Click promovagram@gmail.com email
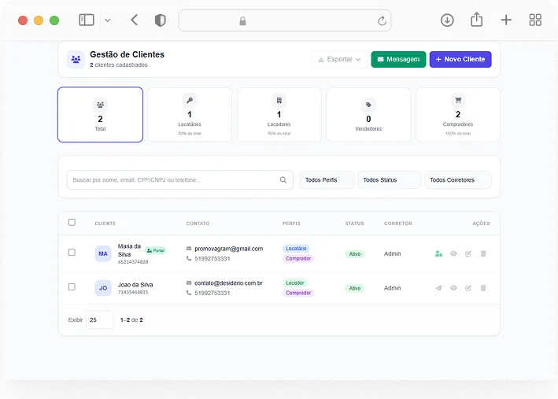This screenshot has width=558, height=399. pos(228,249)
